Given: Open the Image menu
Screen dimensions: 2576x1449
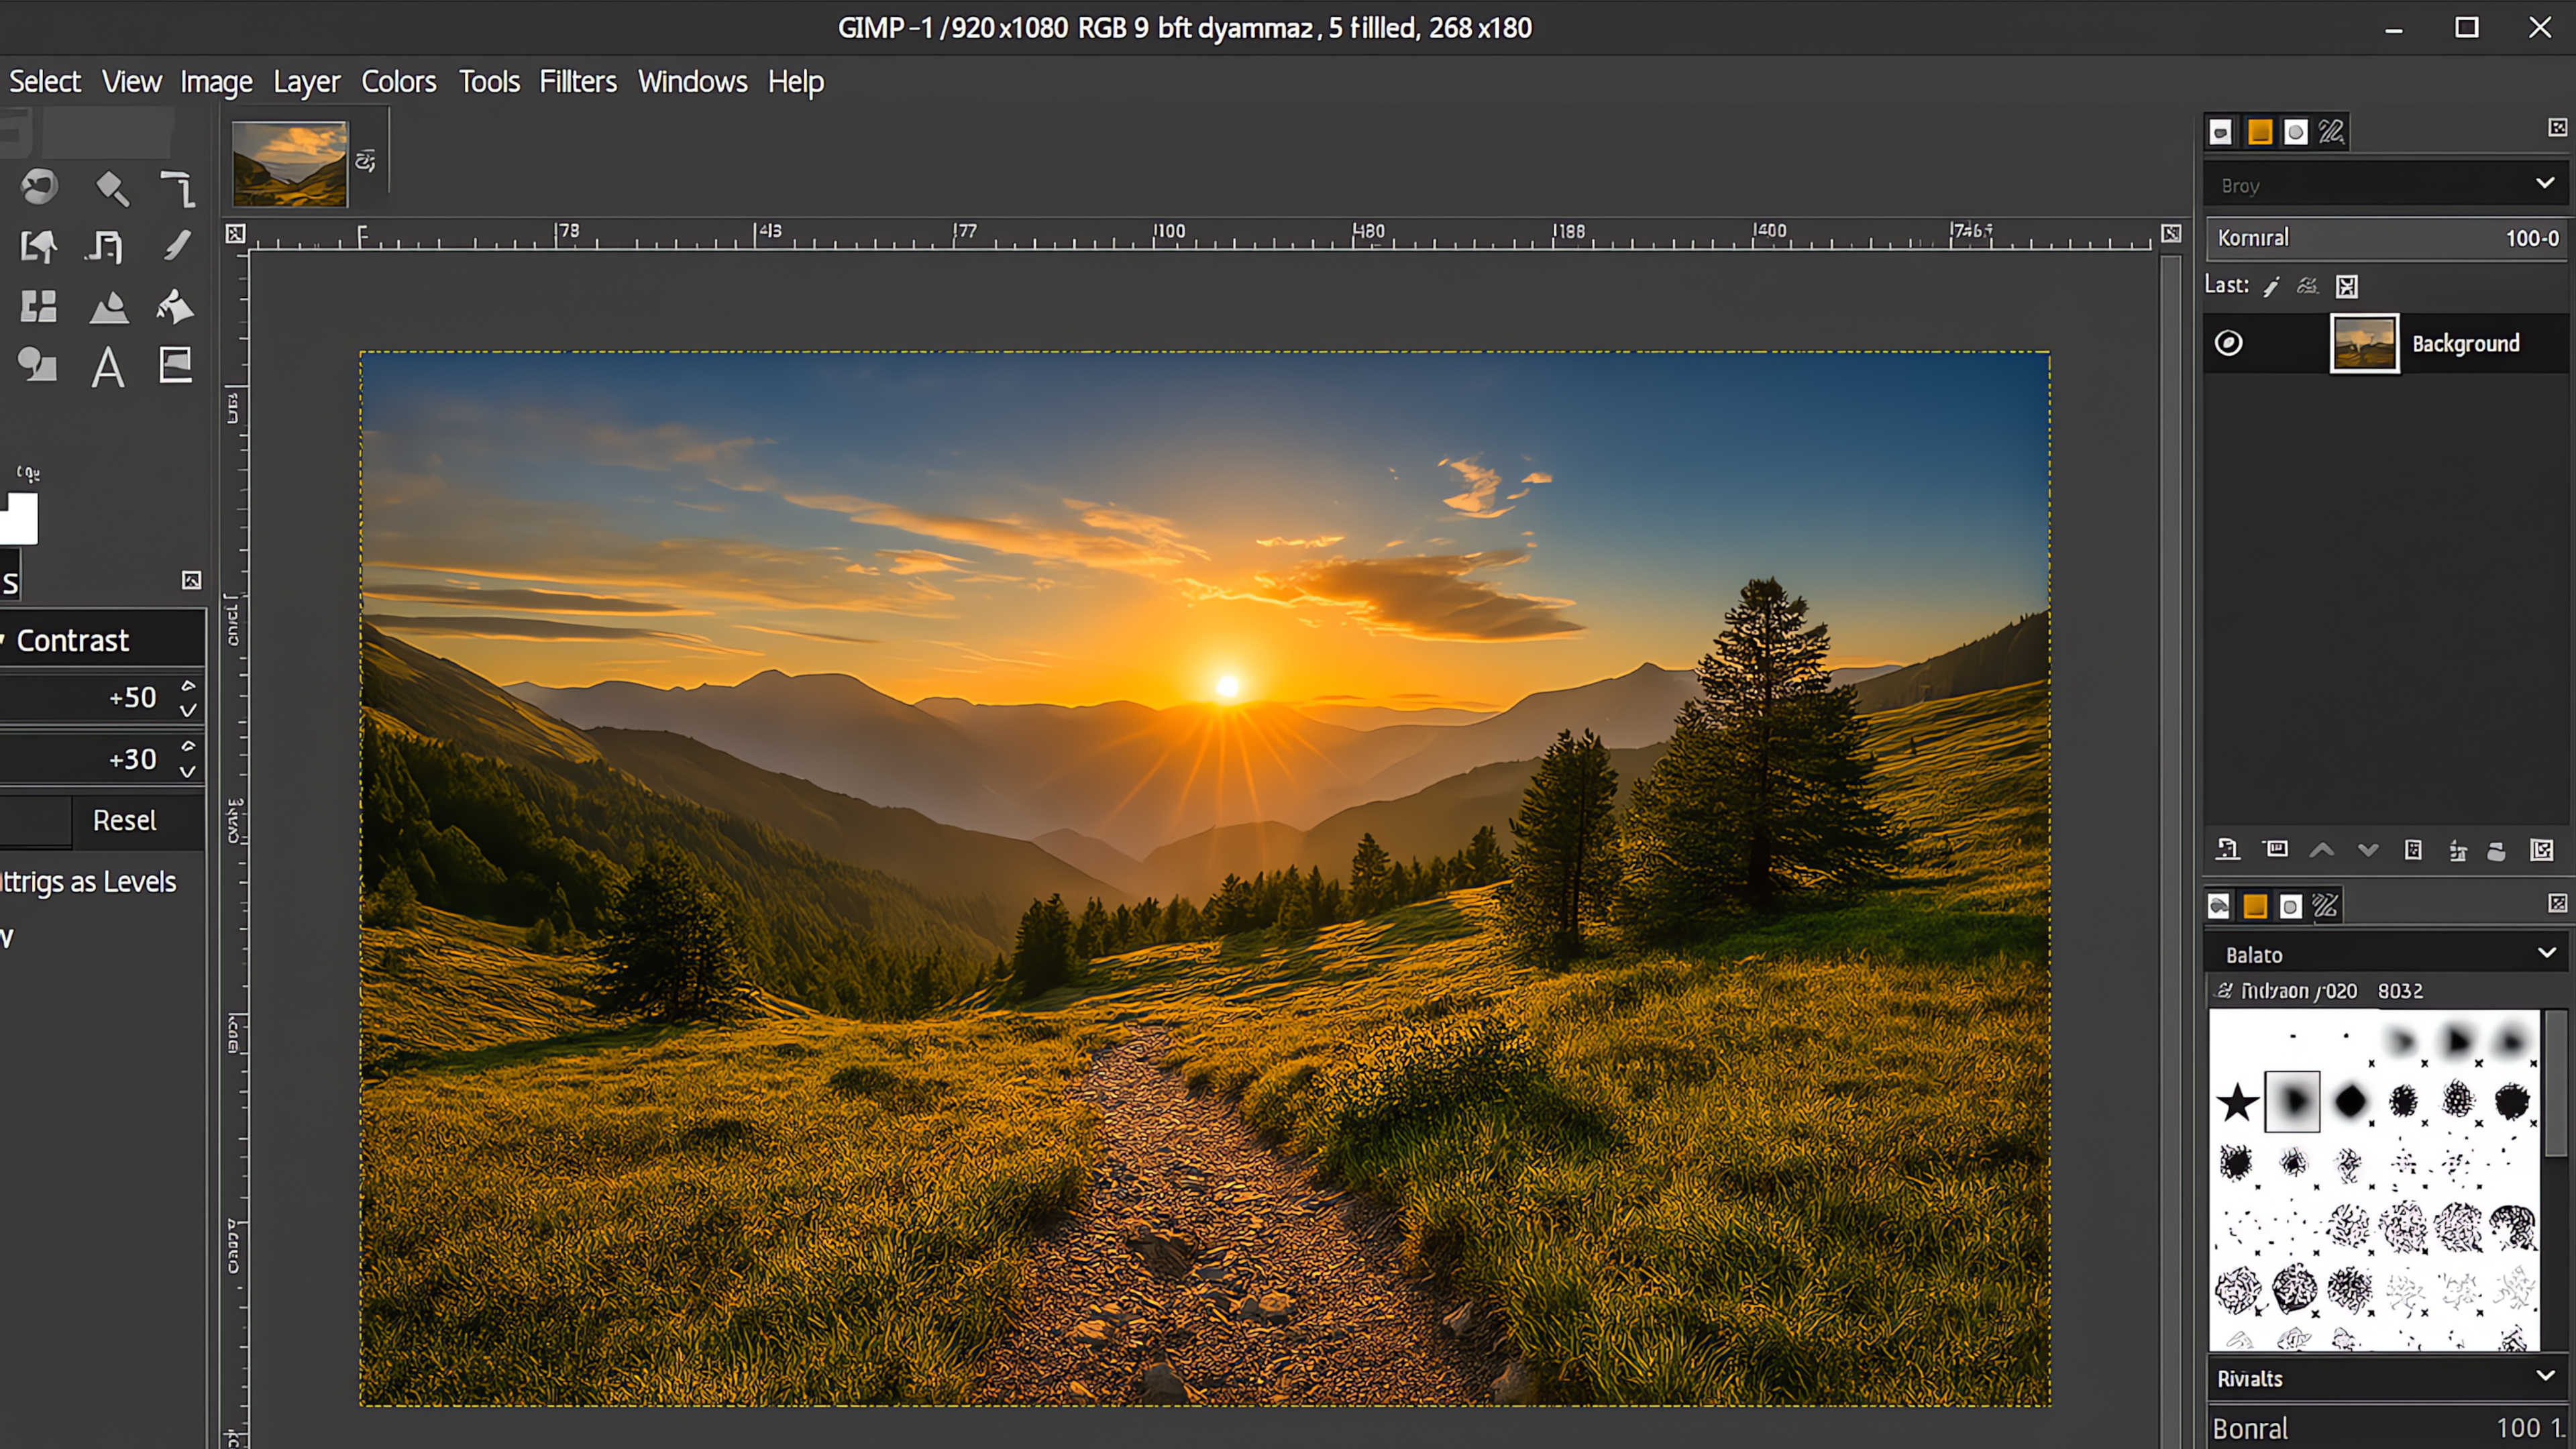Looking at the screenshot, I should [x=216, y=82].
